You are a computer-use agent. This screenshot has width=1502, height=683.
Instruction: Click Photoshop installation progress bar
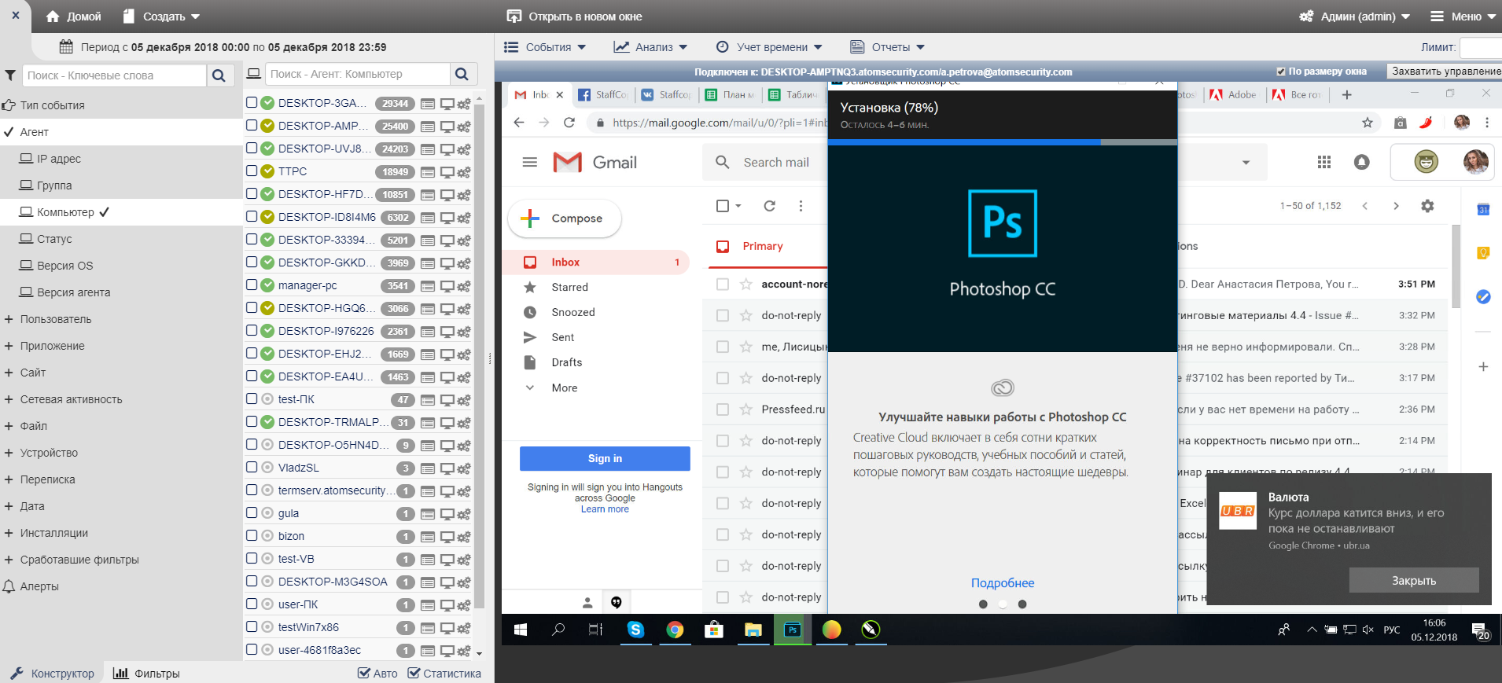[1003, 142]
